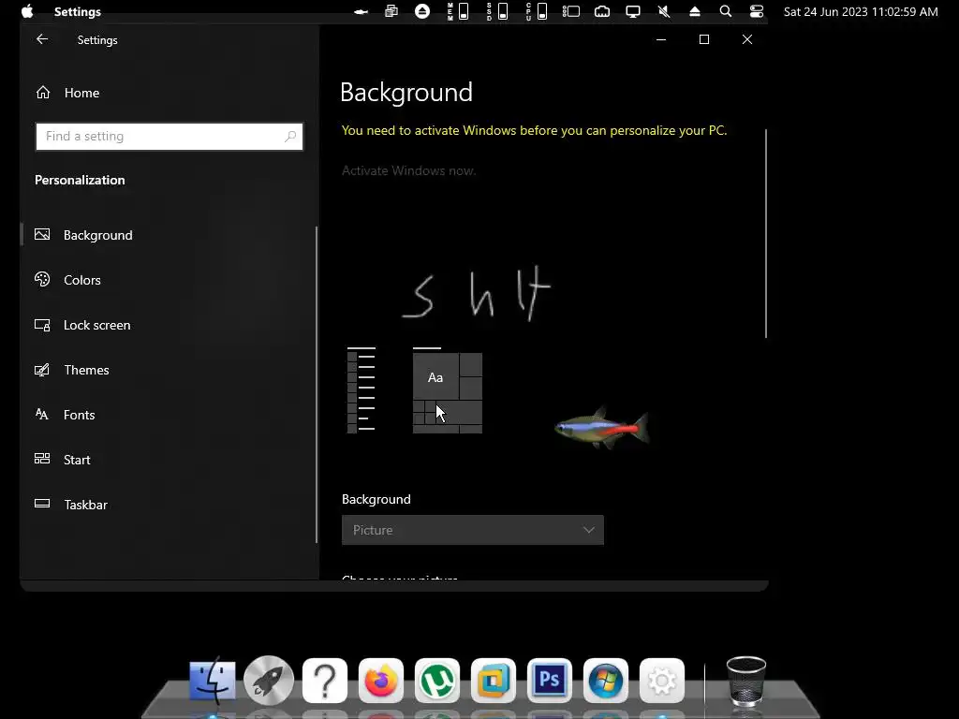Open Spotlight search magnifier

[726, 11]
